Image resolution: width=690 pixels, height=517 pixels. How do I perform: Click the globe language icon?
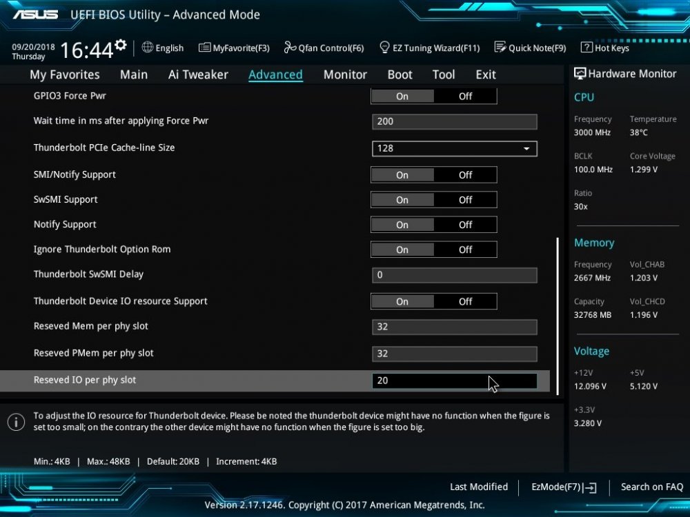tap(148, 48)
